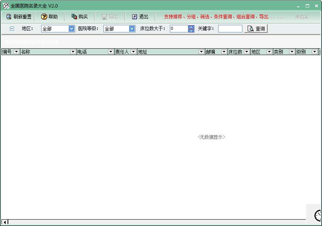Open filter dropdown on 责任人 column
Screen dimensions: 322x226
[133, 52]
